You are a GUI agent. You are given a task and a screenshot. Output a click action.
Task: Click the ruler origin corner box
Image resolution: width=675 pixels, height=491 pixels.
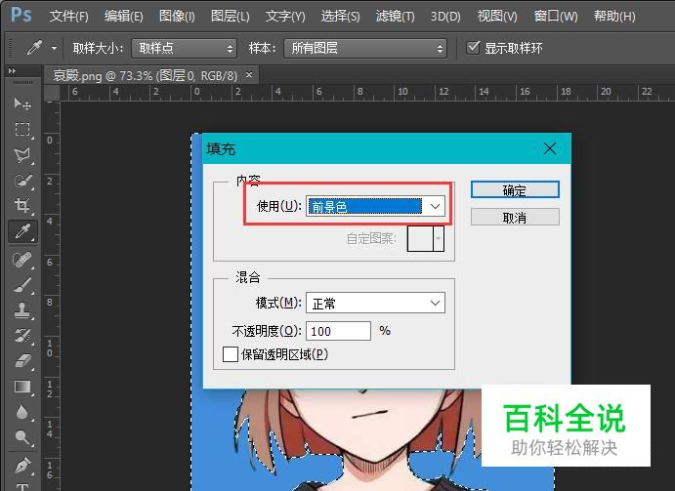click(x=52, y=93)
